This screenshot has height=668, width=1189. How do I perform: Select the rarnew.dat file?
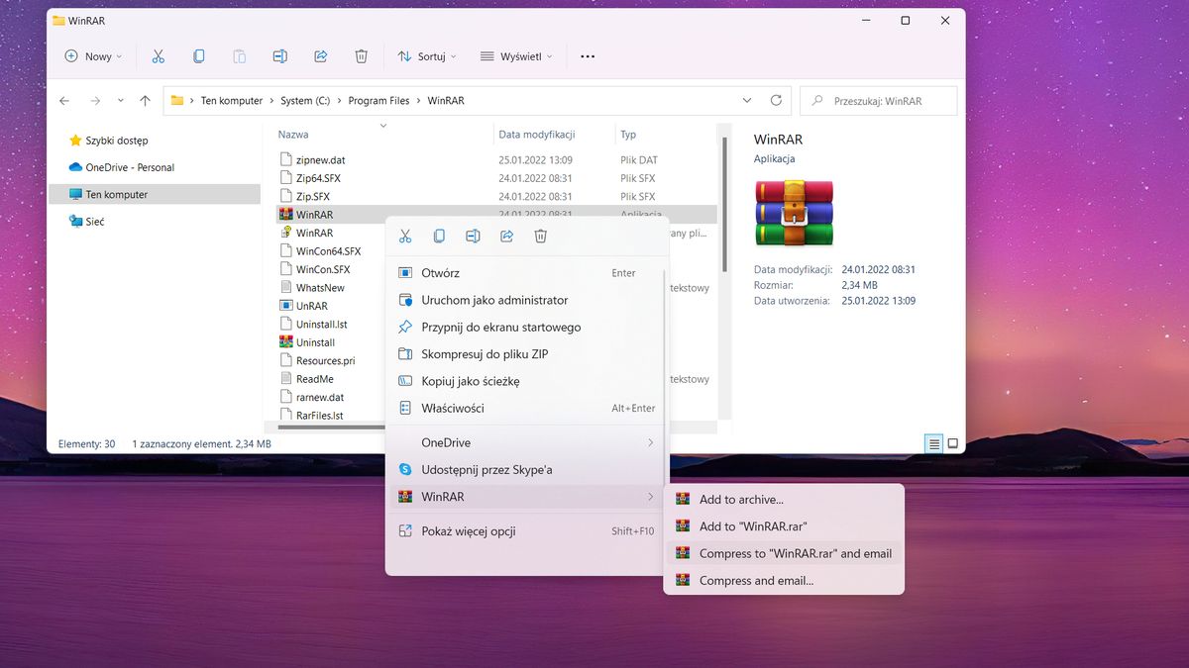[320, 397]
